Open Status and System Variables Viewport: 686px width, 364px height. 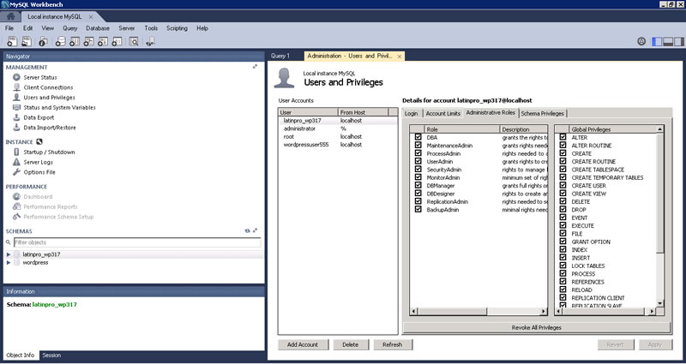click(x=59, y=108)
